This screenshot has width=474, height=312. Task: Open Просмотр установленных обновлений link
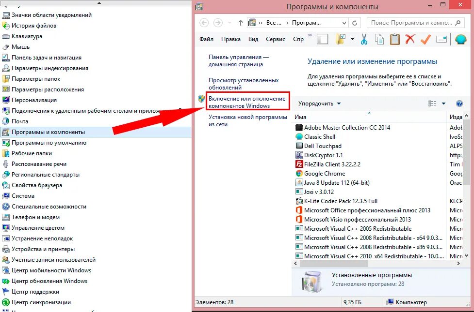point(244,84)
